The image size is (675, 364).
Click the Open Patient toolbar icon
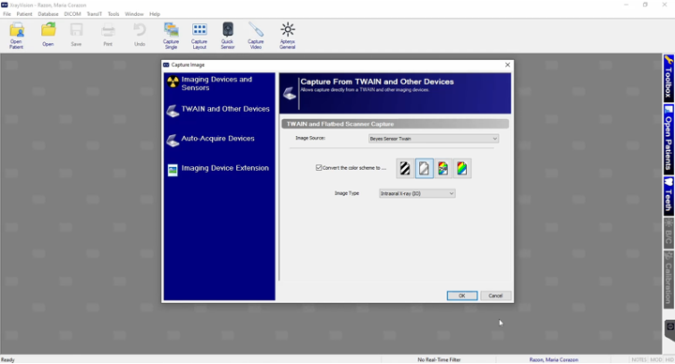coord(16,36)
